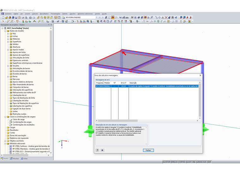The image size is (240, 172).
Task: Switch to the Mostrar navigator tab
Action: pyautogui.click(x=15, y=158)
